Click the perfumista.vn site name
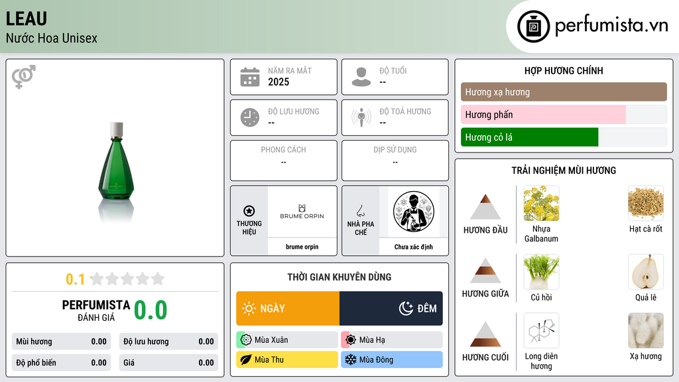 click(611, 26)
